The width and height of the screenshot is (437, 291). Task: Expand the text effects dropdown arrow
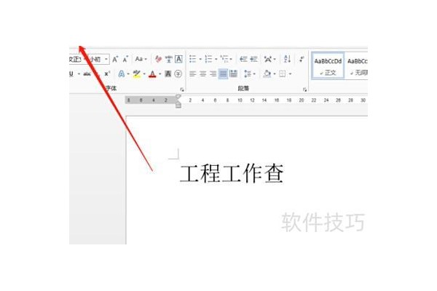(x=128, y=73)
